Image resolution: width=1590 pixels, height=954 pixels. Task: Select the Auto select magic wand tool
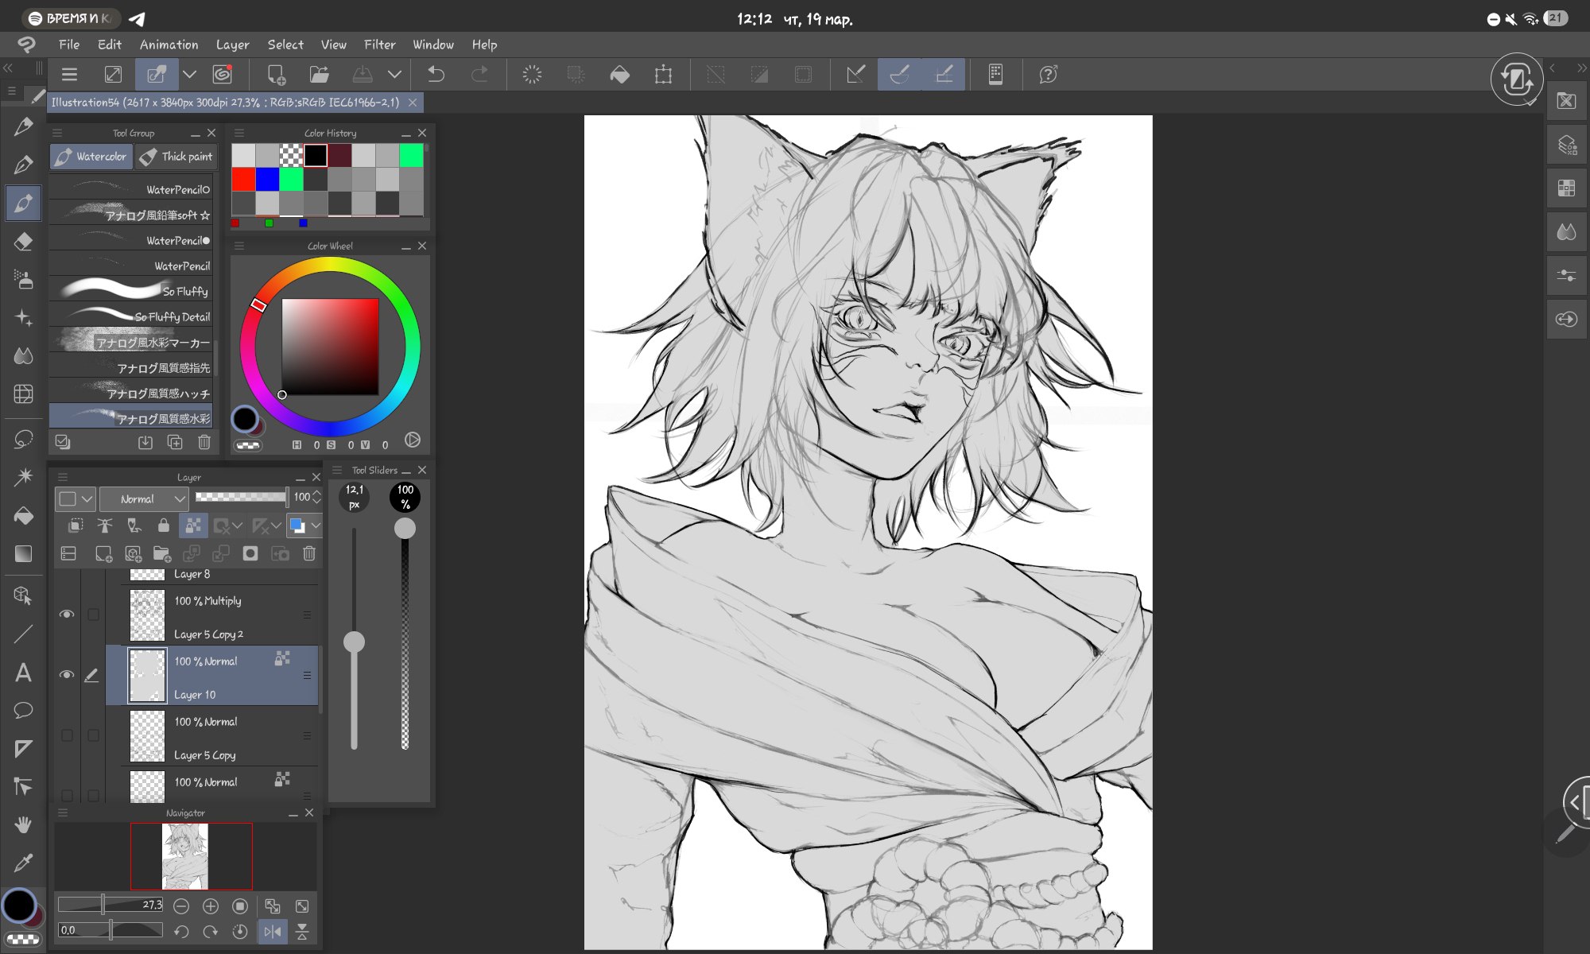[23, 477]
